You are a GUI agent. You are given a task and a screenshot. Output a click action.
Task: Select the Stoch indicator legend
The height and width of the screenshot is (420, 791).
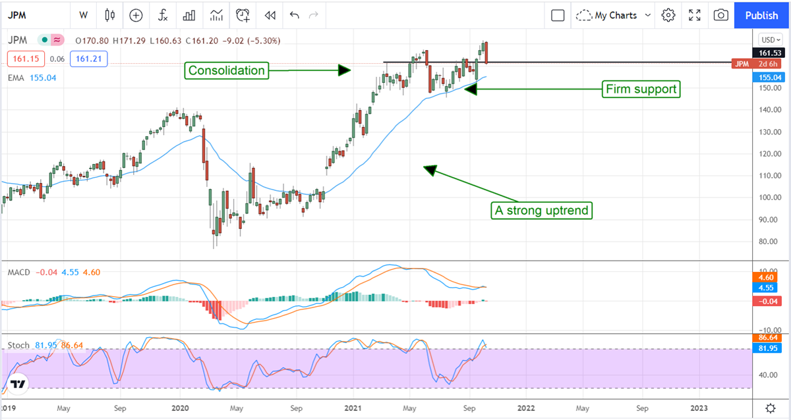click(x=18, y=344)
